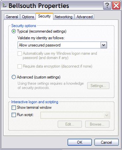Open the Validate my identity dropdown arrow
This screenshot has width=122, height=150.
coord(104,45)
